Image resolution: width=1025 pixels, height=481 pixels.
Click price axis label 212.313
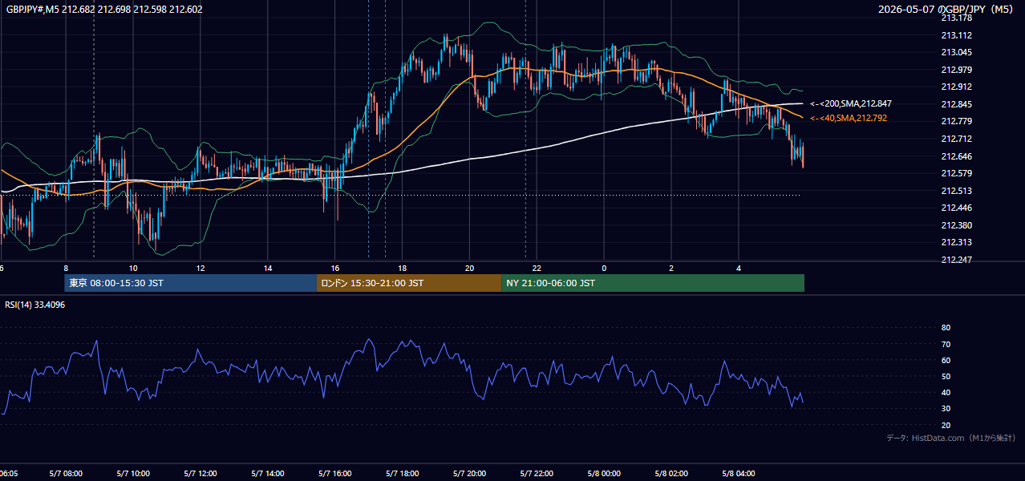956,242
